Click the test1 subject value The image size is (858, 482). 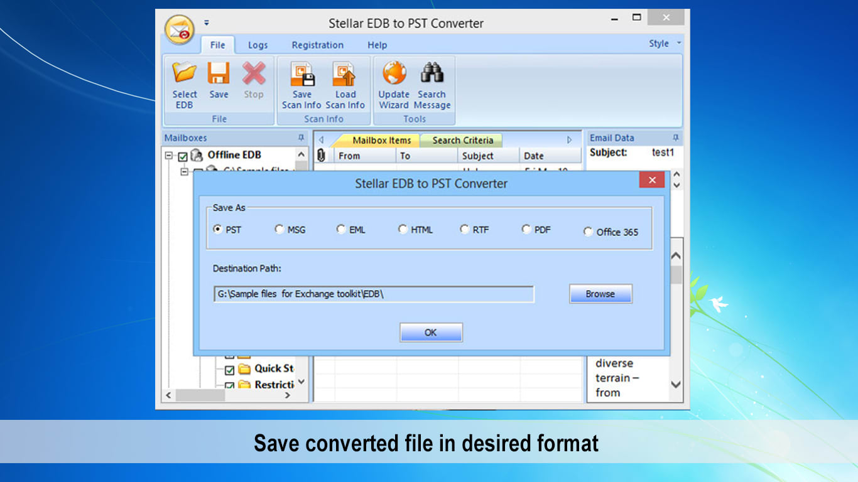tap(663, 153)
